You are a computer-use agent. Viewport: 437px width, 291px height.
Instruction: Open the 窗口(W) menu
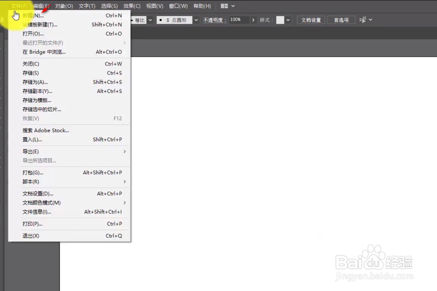click(178, 6)
